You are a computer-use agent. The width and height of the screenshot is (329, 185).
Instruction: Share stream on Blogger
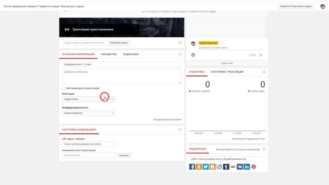coord(212,167)
